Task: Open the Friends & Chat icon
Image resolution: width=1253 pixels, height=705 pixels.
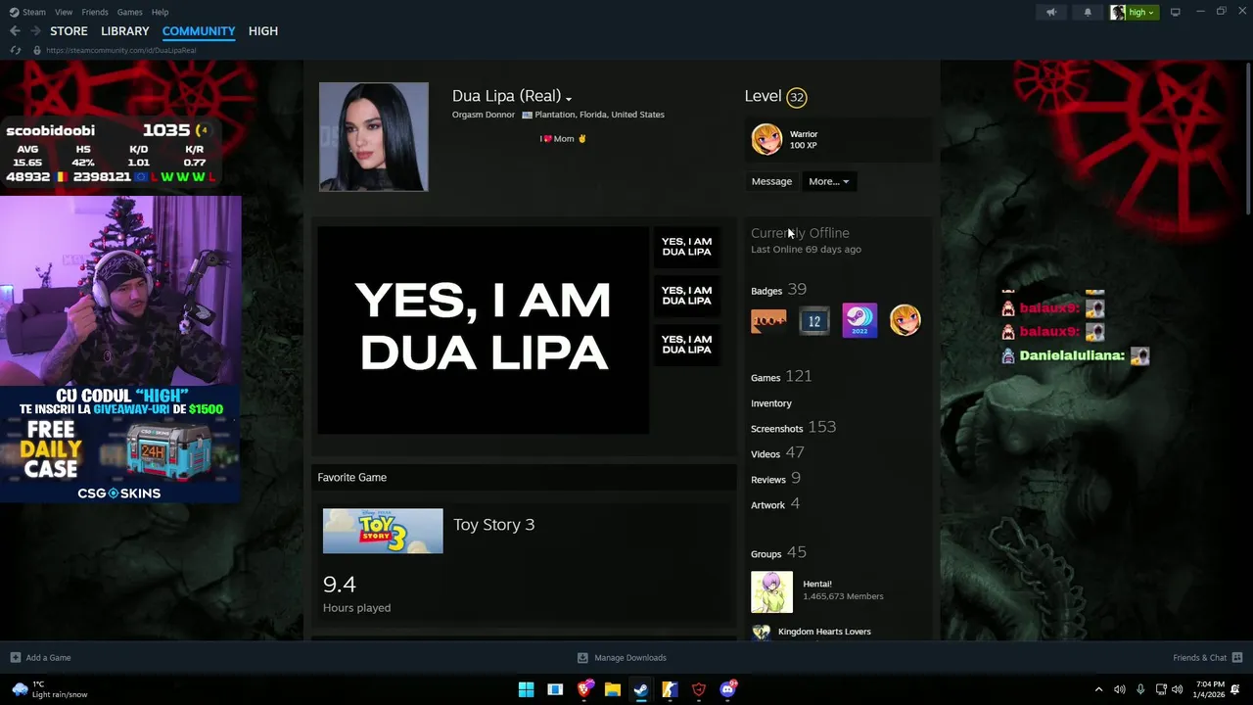Action: point(1236,658)
